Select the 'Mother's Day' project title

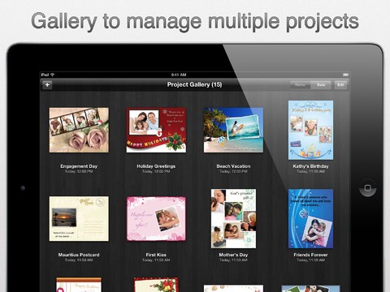coord(233,255)
